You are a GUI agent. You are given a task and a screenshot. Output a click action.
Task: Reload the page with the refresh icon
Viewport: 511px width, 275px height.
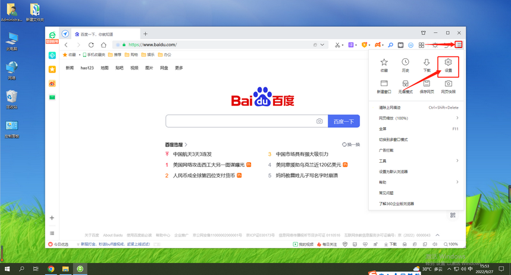pos(91,45)
